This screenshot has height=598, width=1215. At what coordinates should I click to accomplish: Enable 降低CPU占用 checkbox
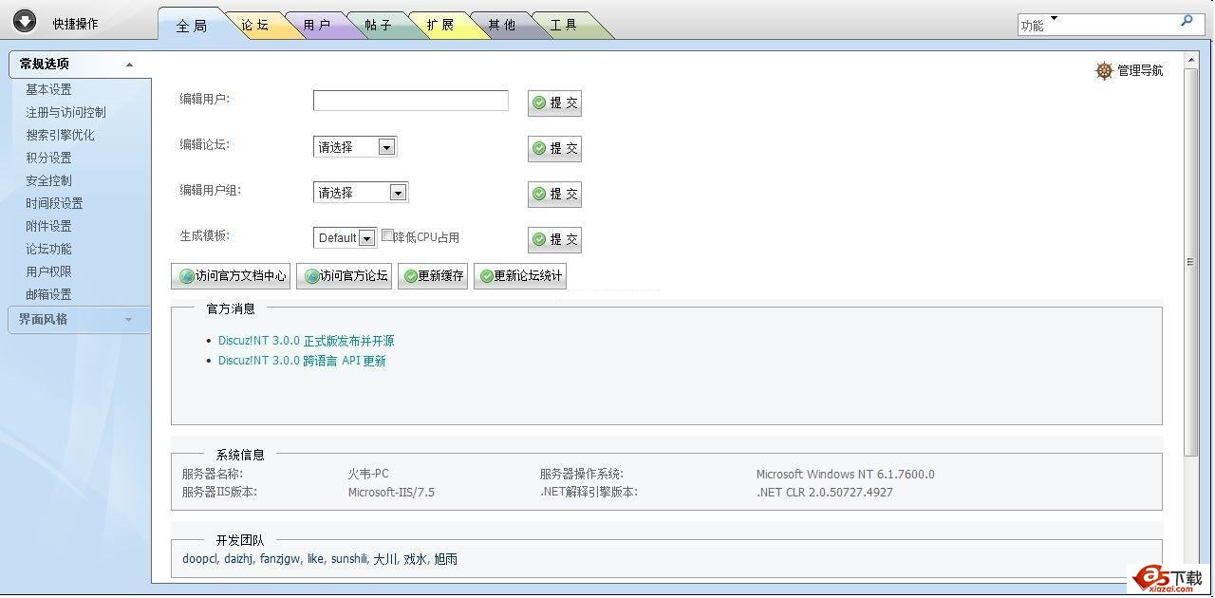pos(387,235)
